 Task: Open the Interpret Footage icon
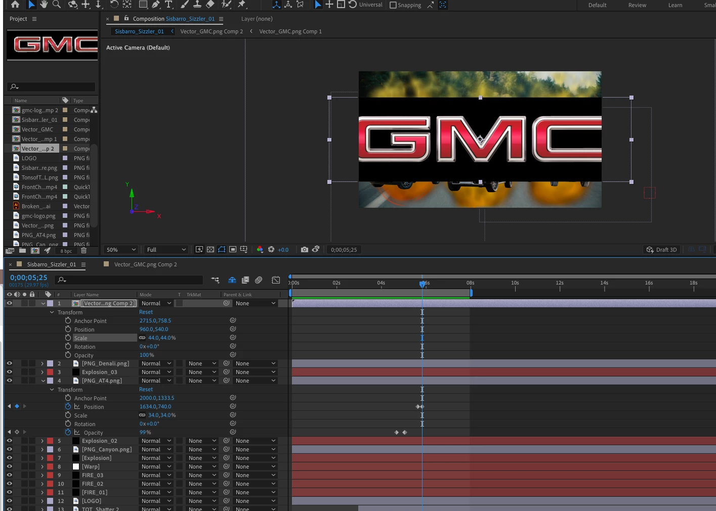[10, 251]
